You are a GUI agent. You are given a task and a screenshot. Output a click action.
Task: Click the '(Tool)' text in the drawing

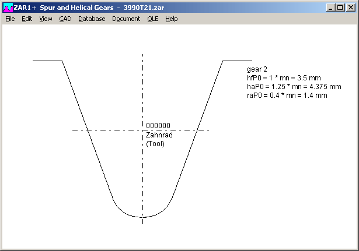[155, 143]
